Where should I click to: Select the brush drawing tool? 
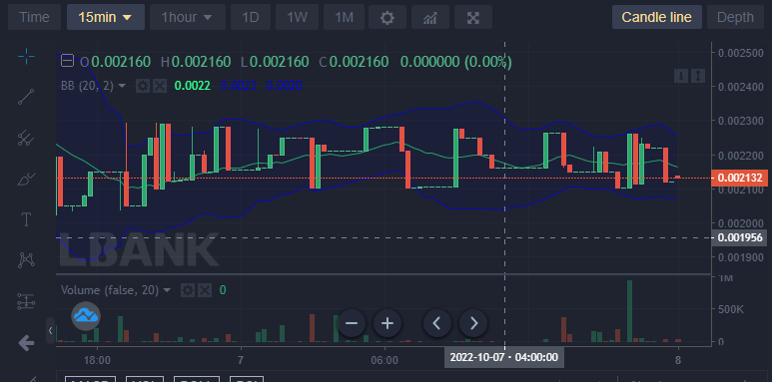(x=26, y=179)
